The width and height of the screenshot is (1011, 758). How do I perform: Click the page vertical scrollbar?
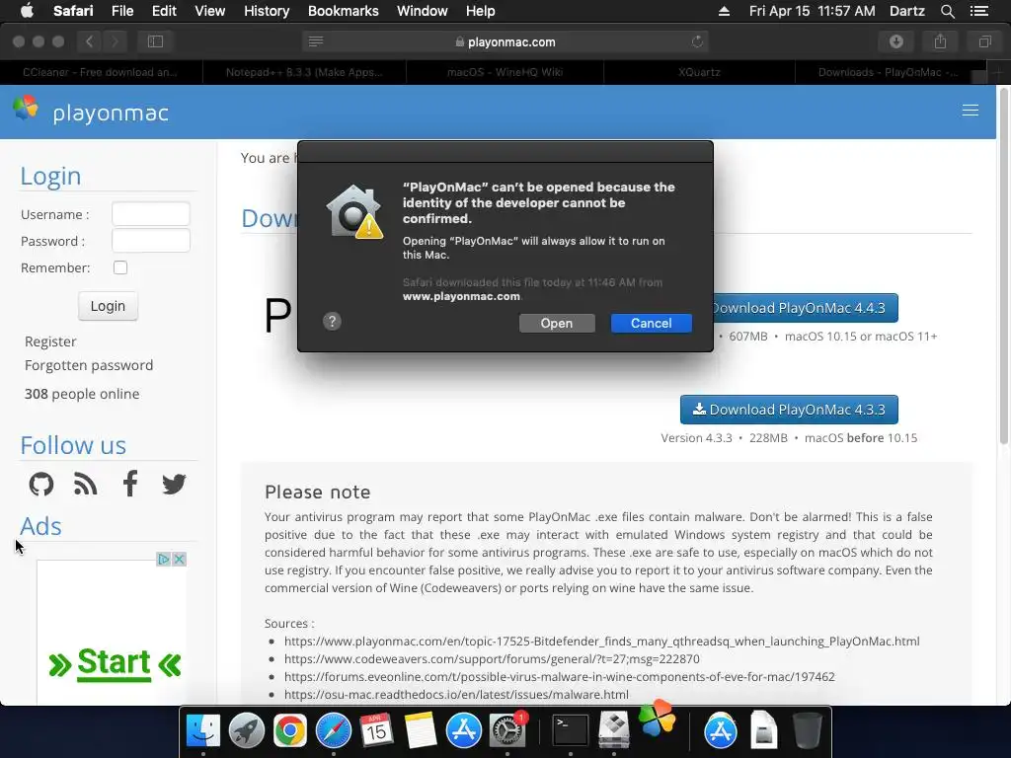click(x=1003, y=267)
